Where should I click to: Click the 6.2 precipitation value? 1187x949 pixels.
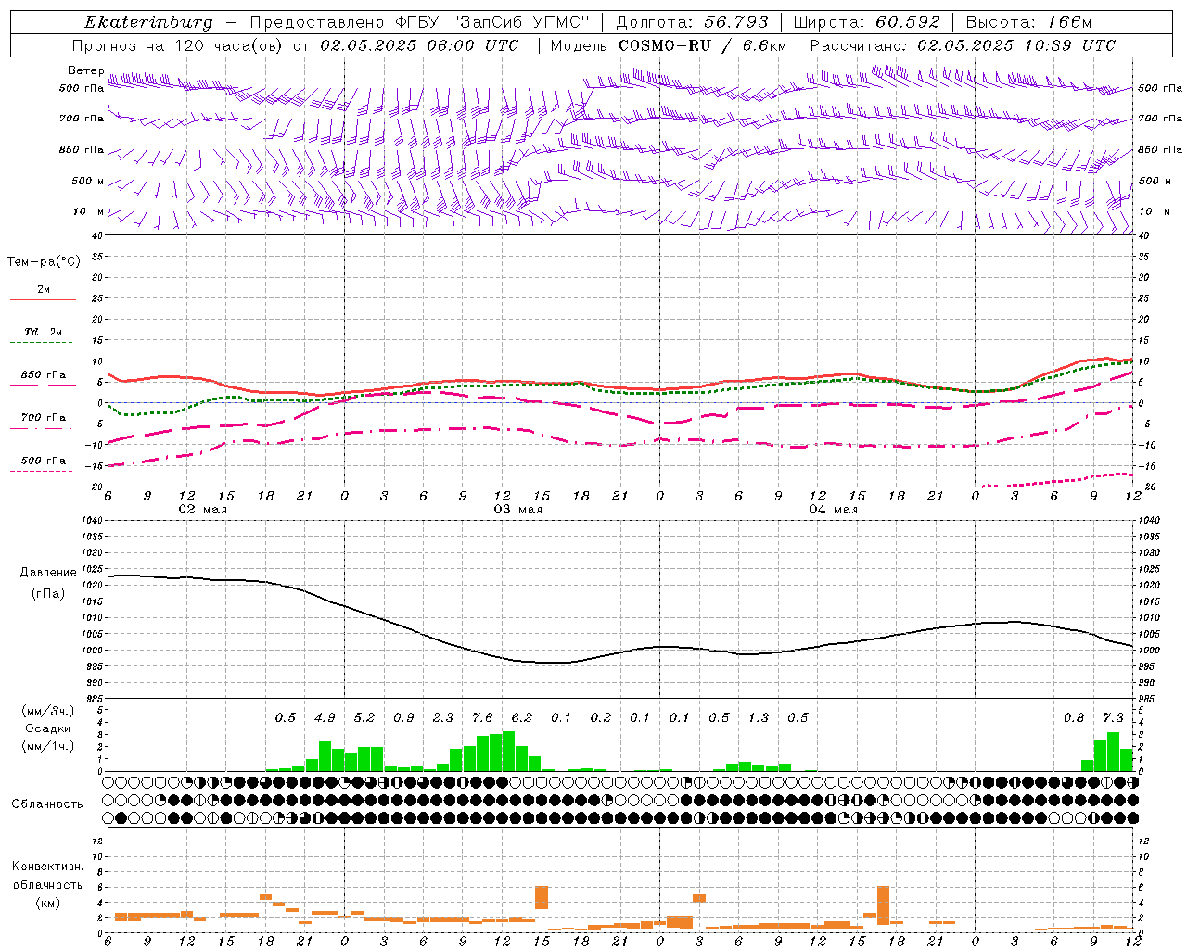522,717
